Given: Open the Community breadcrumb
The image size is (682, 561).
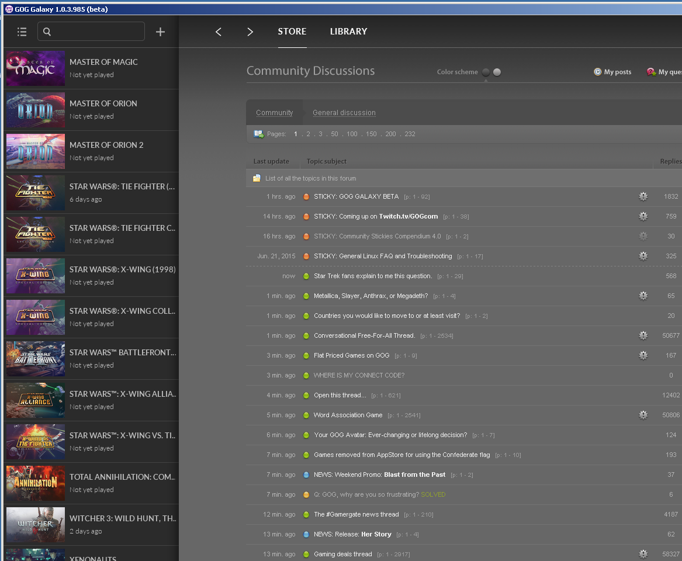Looking at the screenshot, I should (x=275, y=113).
